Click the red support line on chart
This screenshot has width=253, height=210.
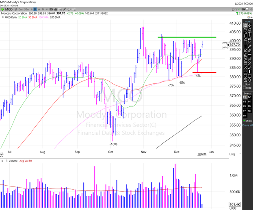coord(204,72)
